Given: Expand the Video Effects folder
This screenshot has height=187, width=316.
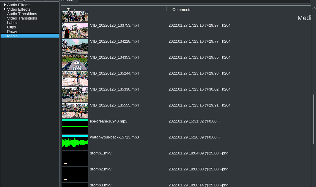Looking at the screenshot, I should (x=5, y=9).
